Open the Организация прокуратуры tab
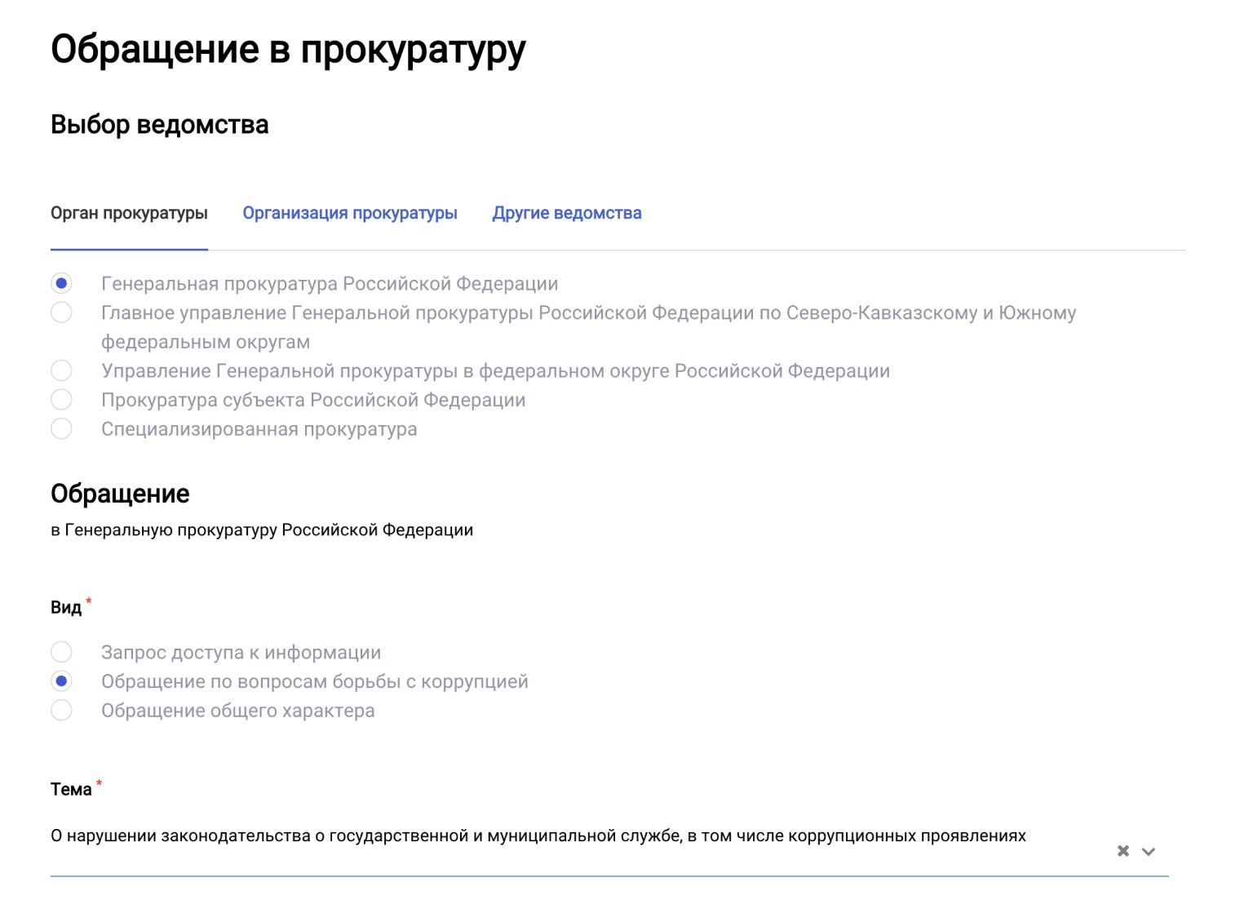 pyautogui.click(x=350, y=213)
